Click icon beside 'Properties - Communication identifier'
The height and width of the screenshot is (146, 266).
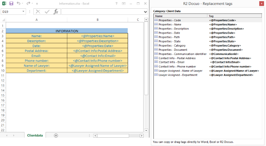coord(156,54)
